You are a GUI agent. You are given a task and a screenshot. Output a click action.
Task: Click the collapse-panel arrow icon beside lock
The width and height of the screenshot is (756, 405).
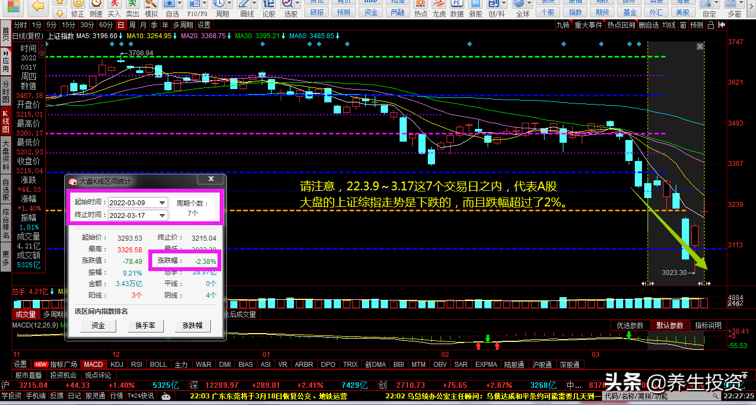(721, 25)
